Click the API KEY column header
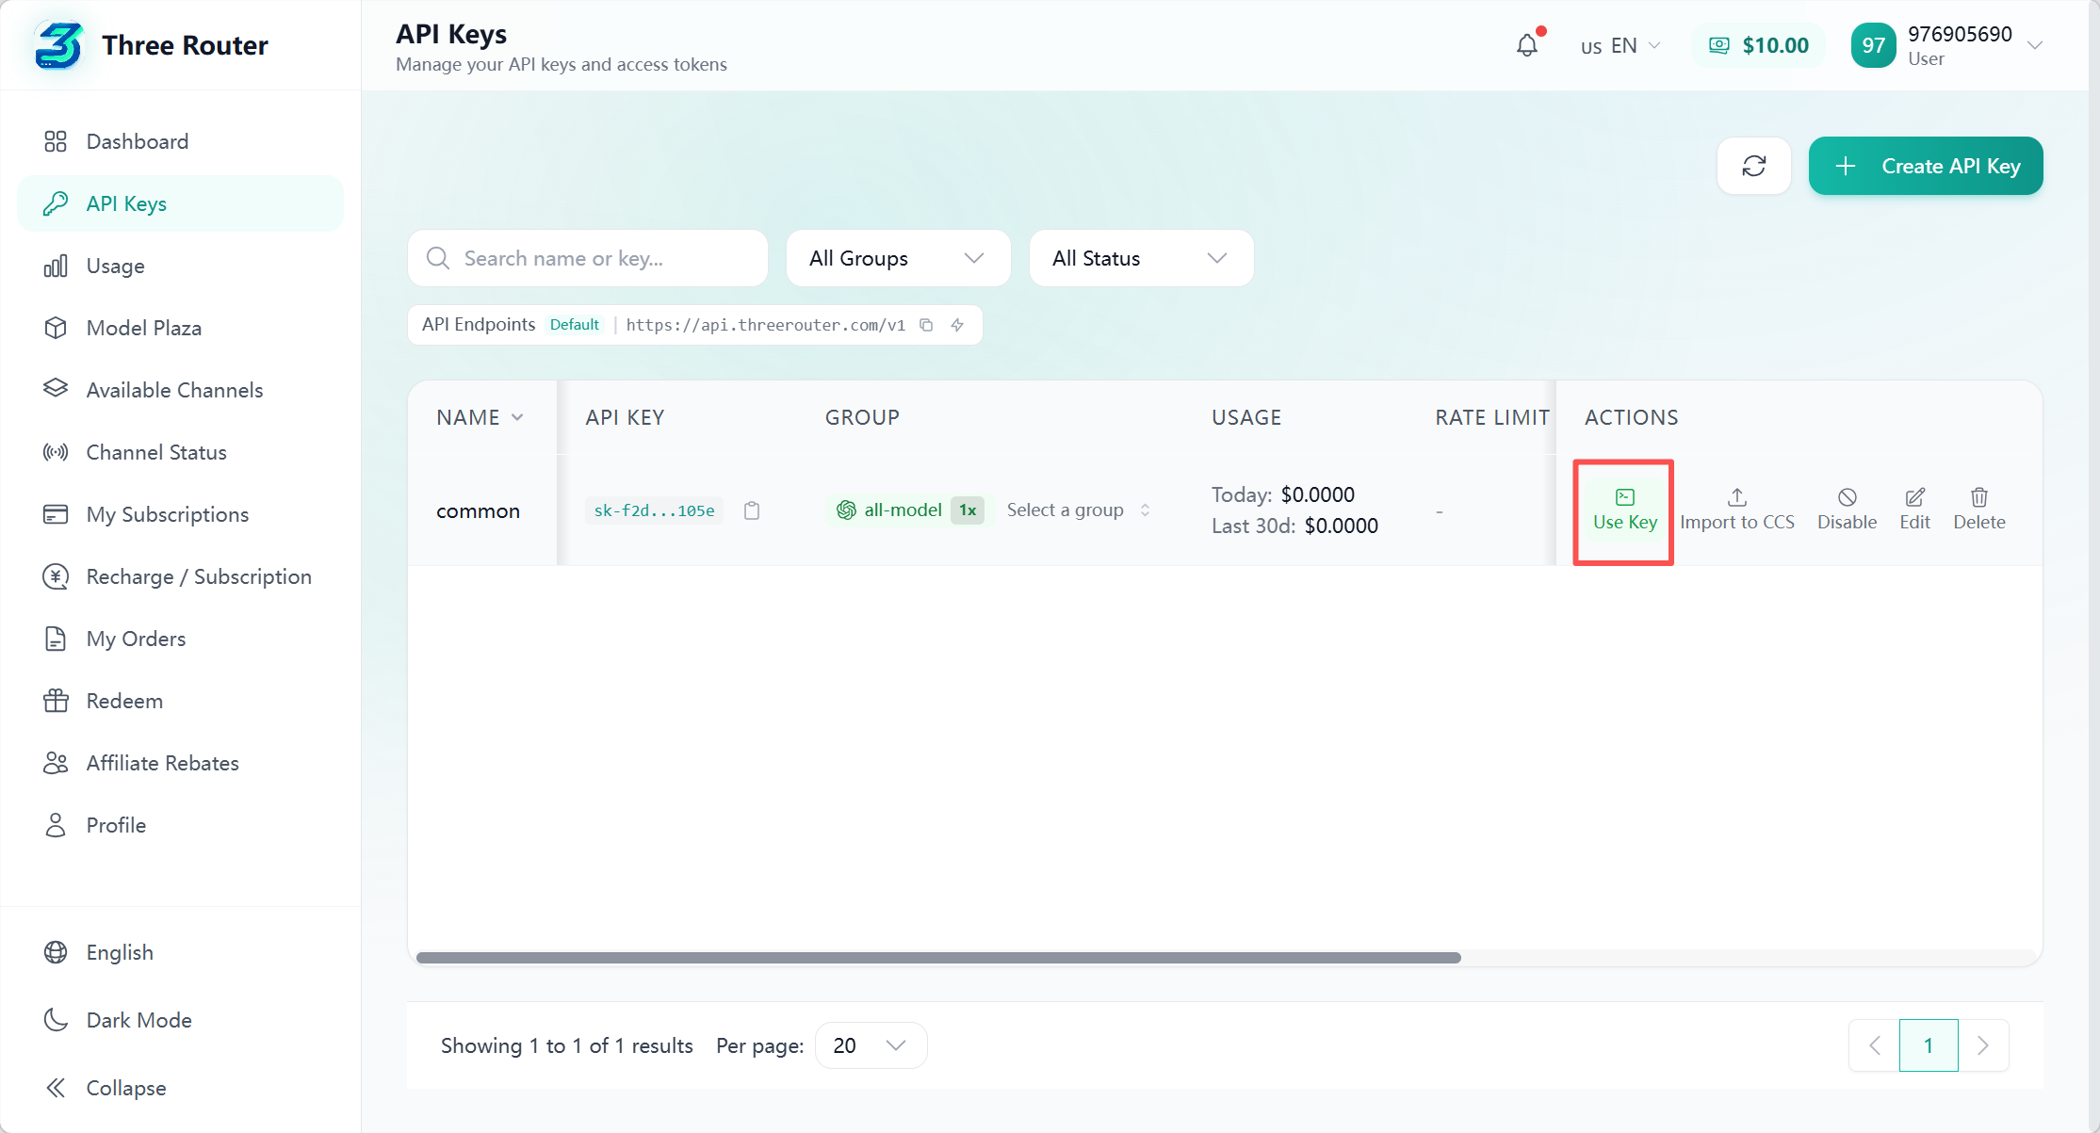Image resolution: width=2100 pixels, height=1133 pixels. click(x=625, y=417)
